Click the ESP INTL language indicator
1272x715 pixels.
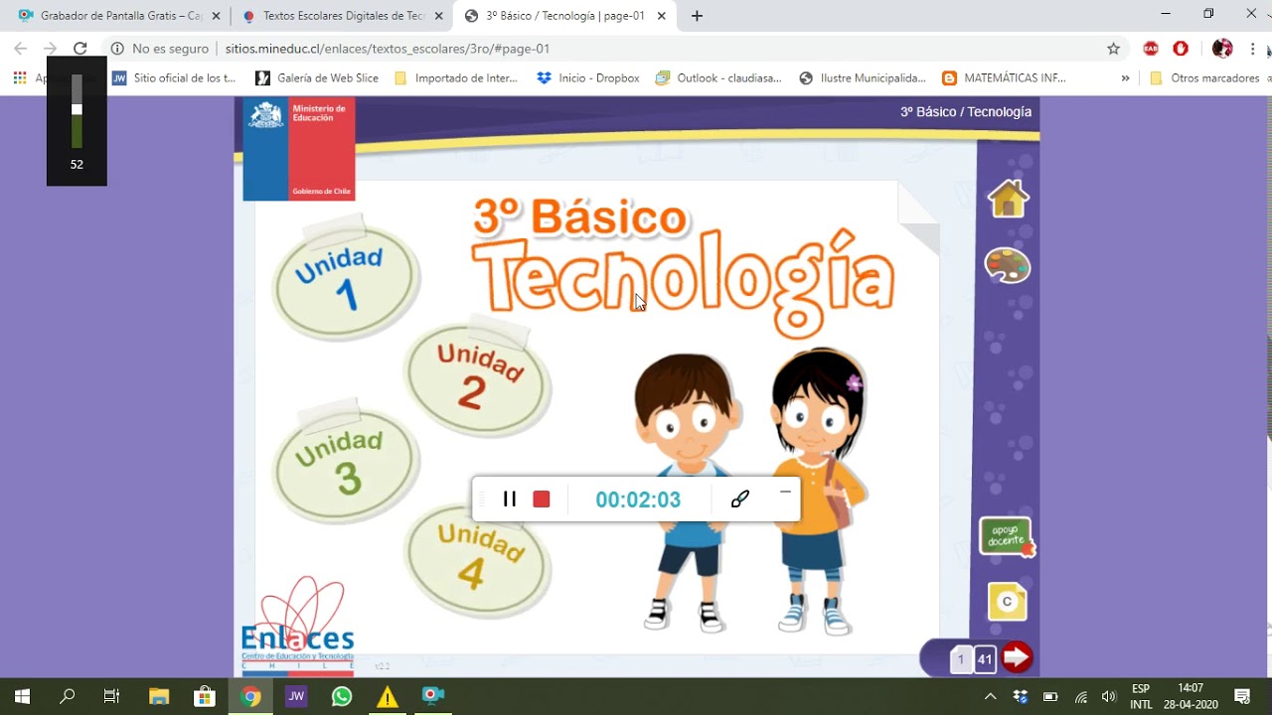(1141, 696)
